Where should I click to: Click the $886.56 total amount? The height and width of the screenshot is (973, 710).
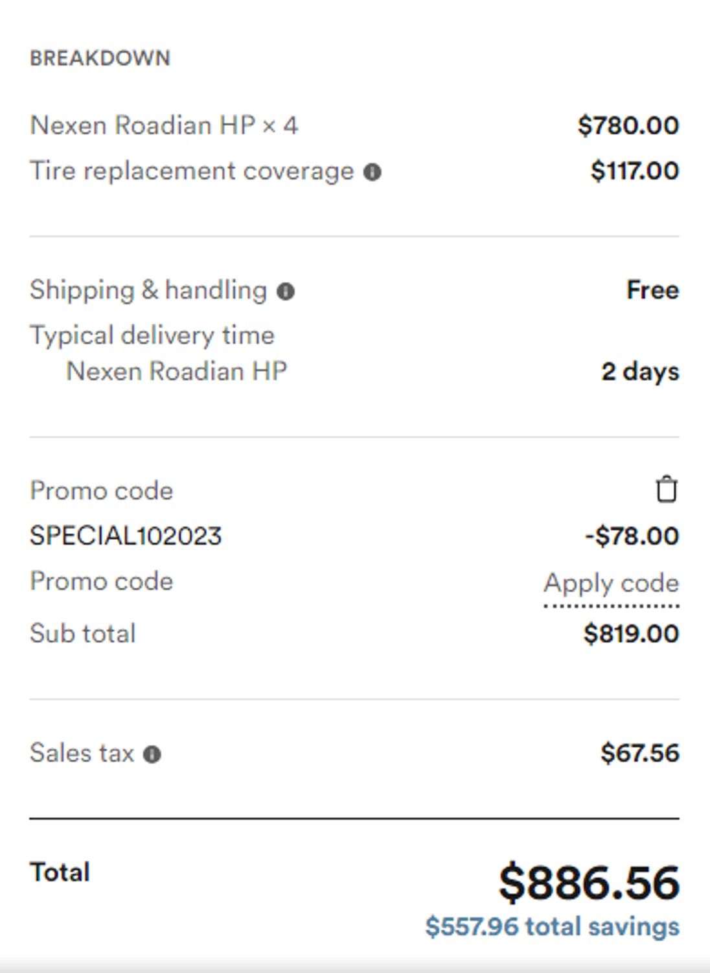[x=589, y=883]
